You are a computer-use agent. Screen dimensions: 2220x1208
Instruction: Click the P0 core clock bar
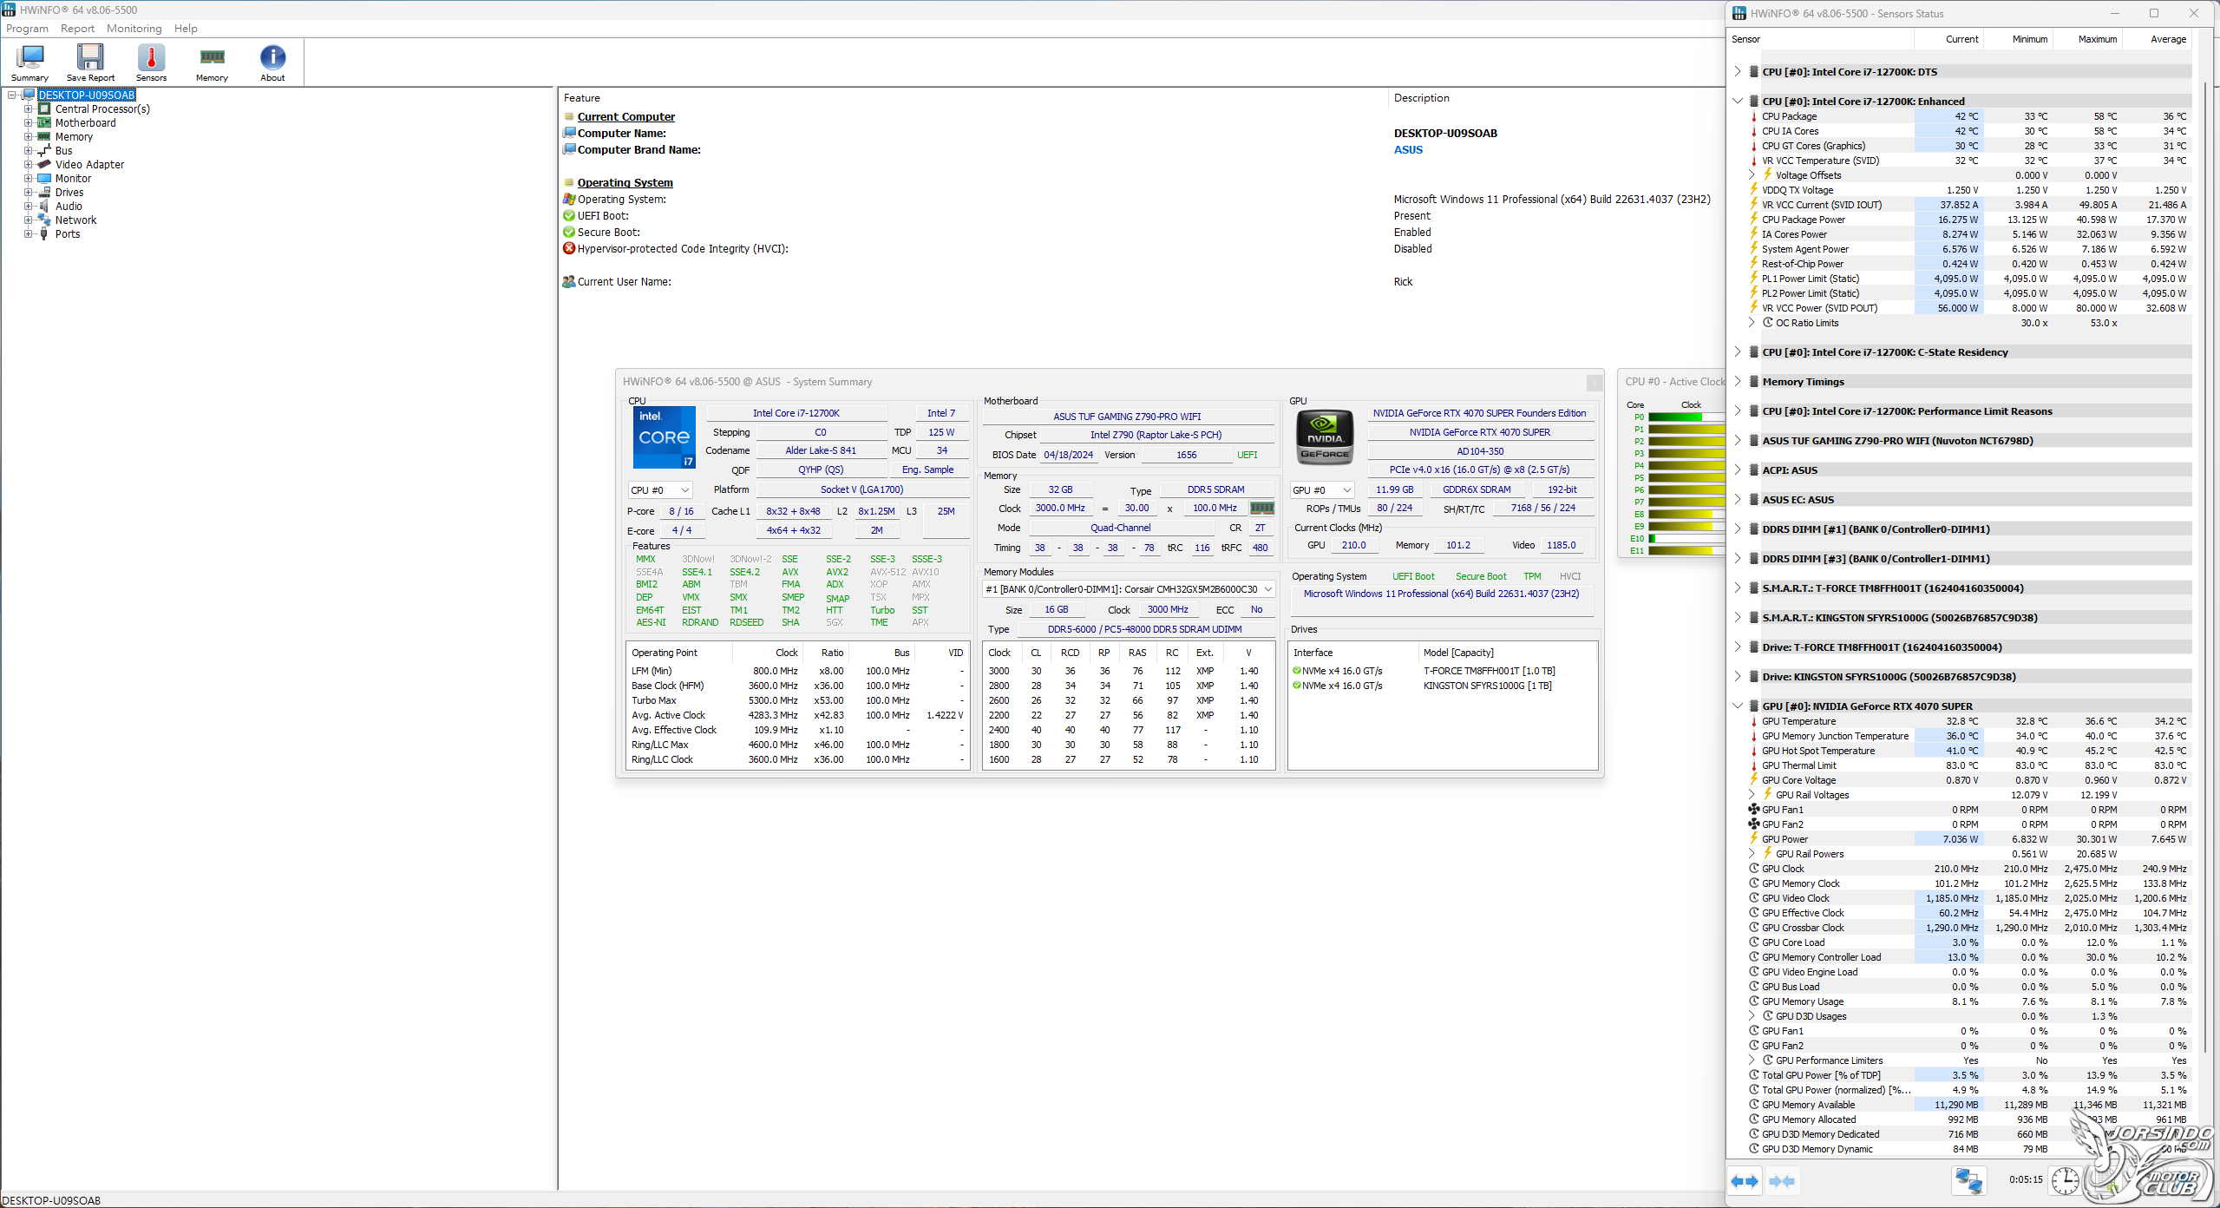coord(1686,417)
